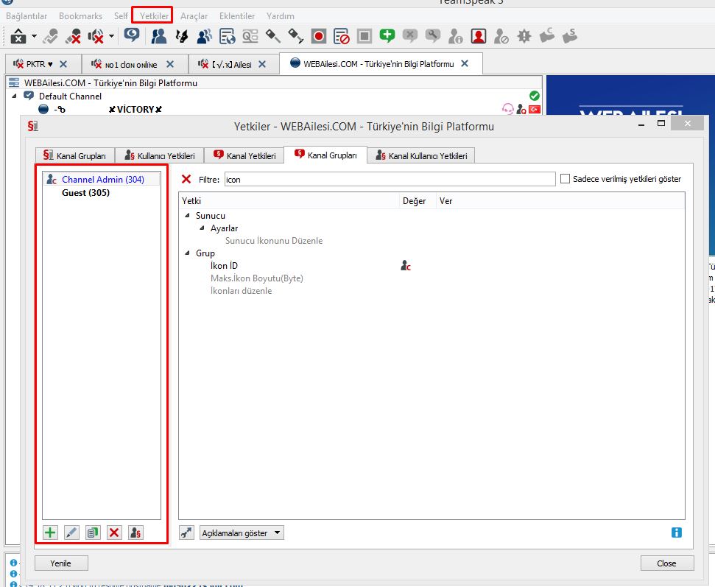Select Guest (305) group
715x587 pixels.
85,192
